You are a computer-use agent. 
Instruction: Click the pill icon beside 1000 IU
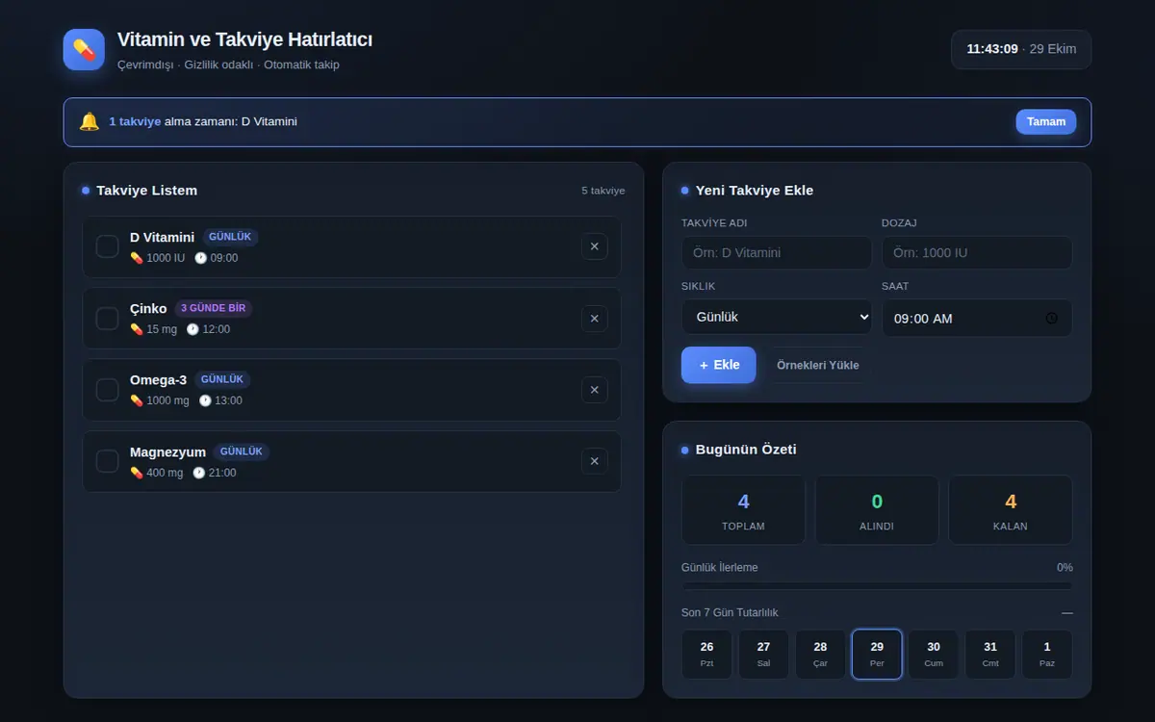tap(137, 258)
